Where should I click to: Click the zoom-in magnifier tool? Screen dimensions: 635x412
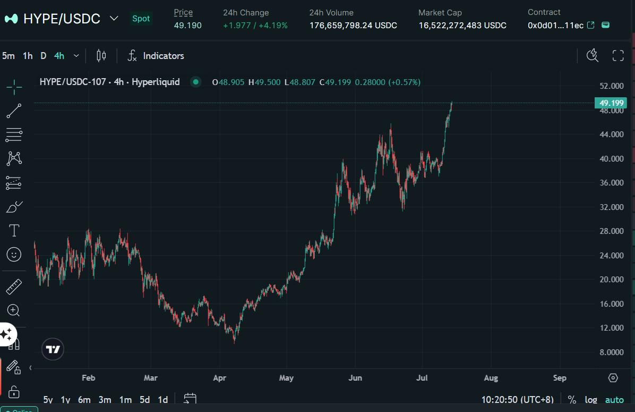[x=13, y=310]
